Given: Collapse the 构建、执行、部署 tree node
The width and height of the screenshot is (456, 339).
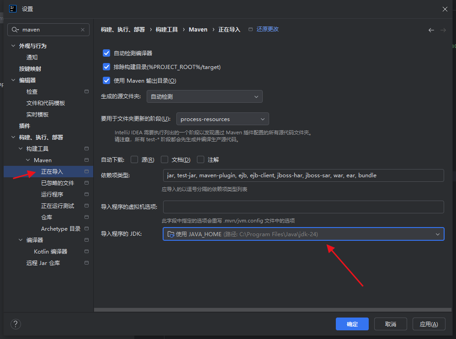Looking at the screenshot, I should [x=13, y=137].
